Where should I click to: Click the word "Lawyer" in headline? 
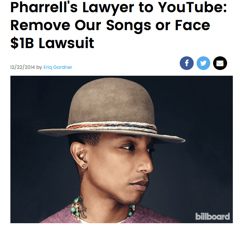(x=108, y=8)
